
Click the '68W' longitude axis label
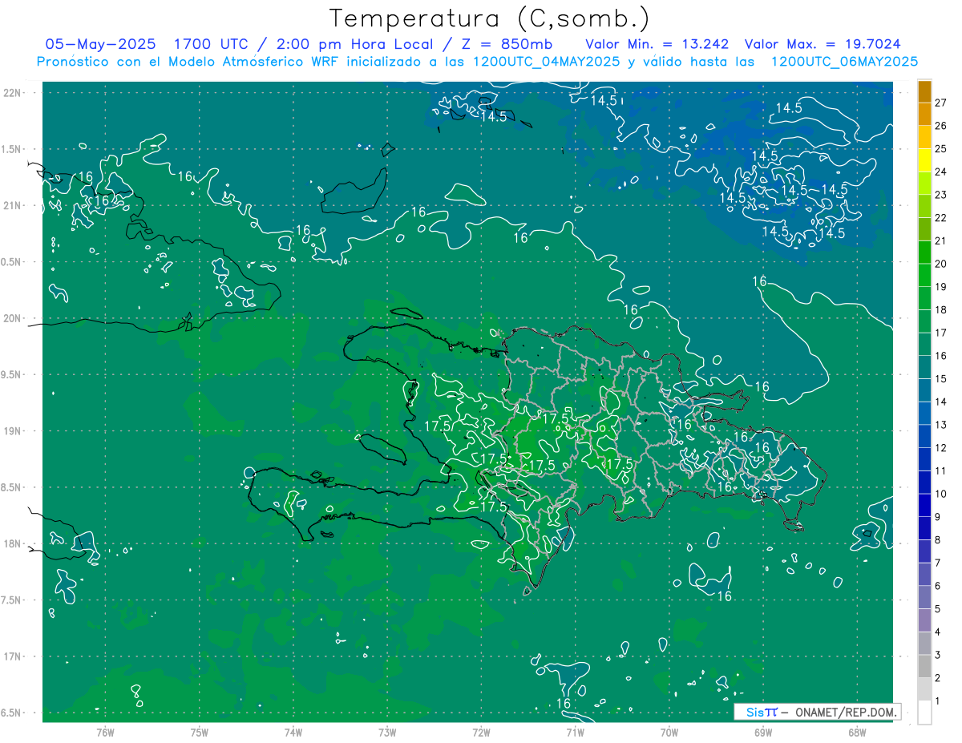(x=857, y=733)
